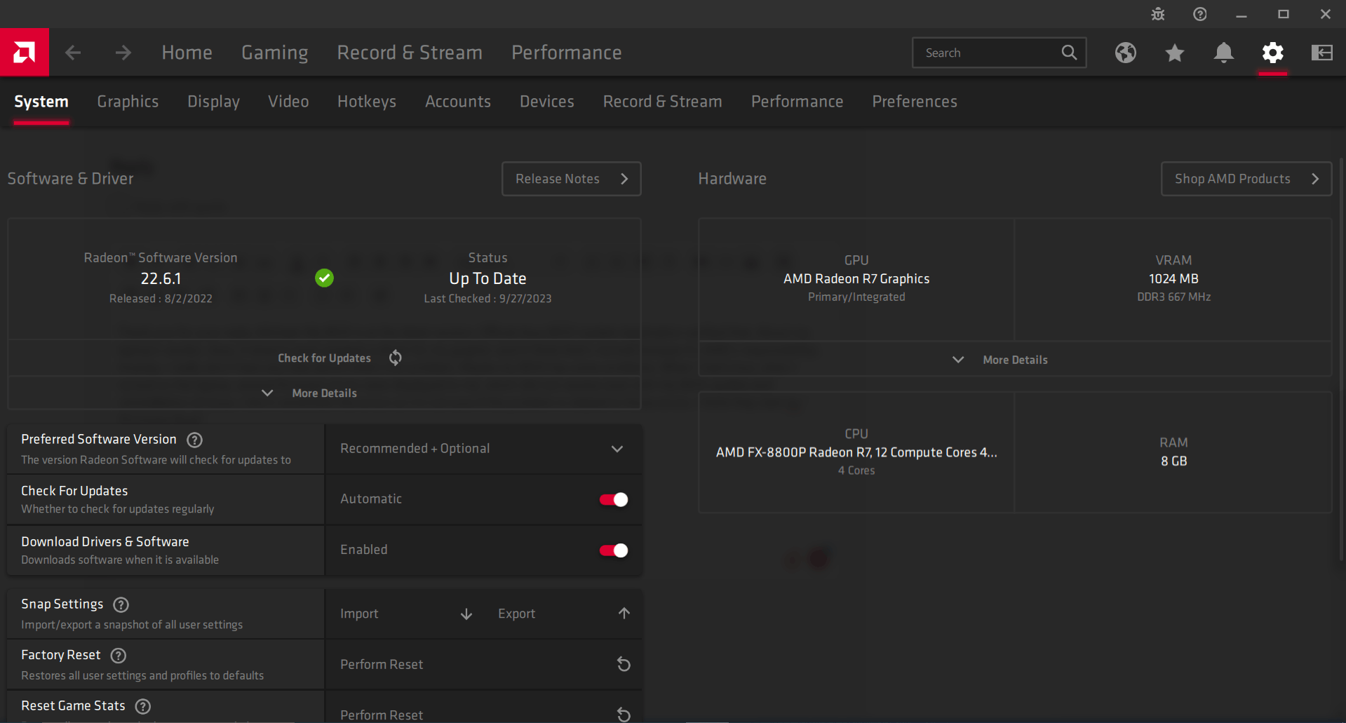
Task: Toggle automatic Check For Updates switch
Action: coord(614,499)
